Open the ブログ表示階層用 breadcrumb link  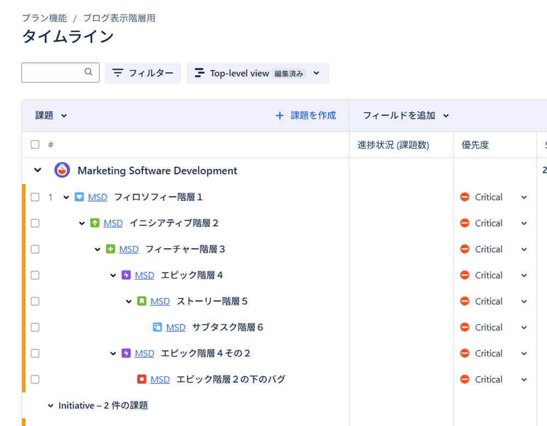(119, 18)
